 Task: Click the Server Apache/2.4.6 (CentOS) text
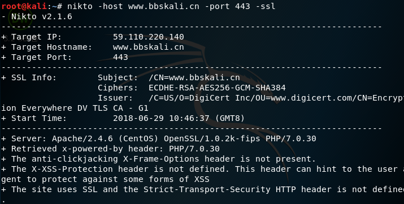tap(105, 138)
